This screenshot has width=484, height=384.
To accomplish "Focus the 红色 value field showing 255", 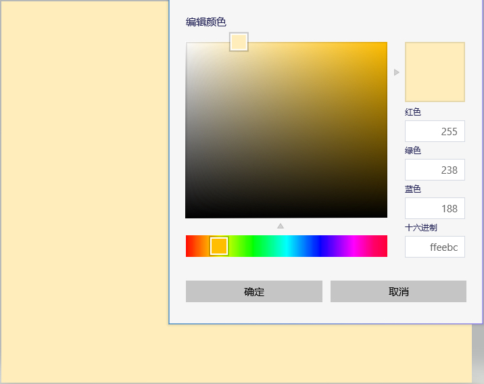I will tap(435, 131).
